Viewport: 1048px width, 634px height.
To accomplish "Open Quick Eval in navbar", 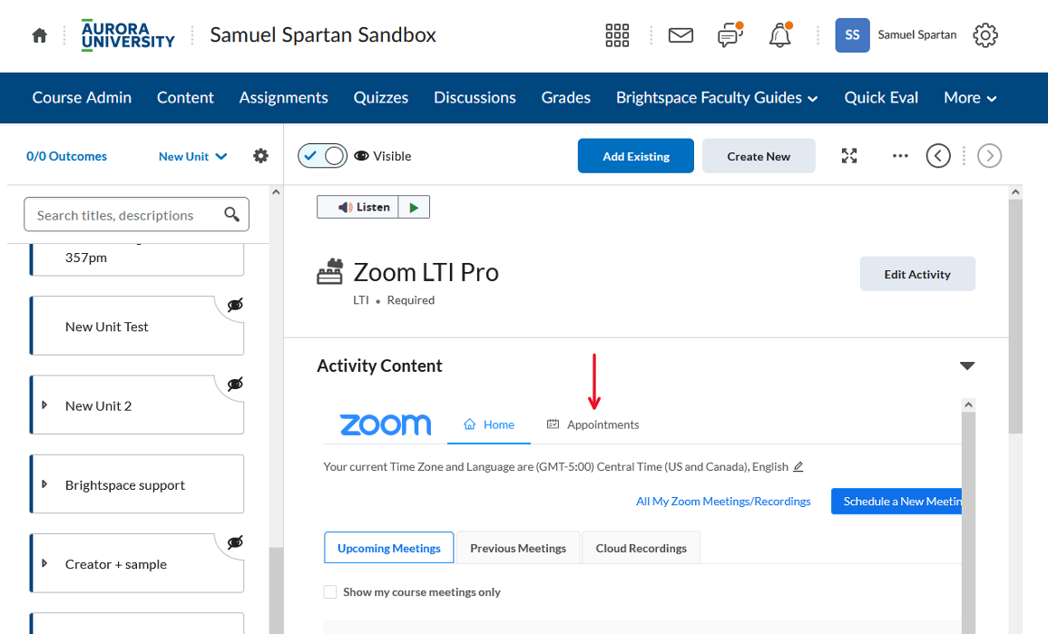I will tap(881, 98).
